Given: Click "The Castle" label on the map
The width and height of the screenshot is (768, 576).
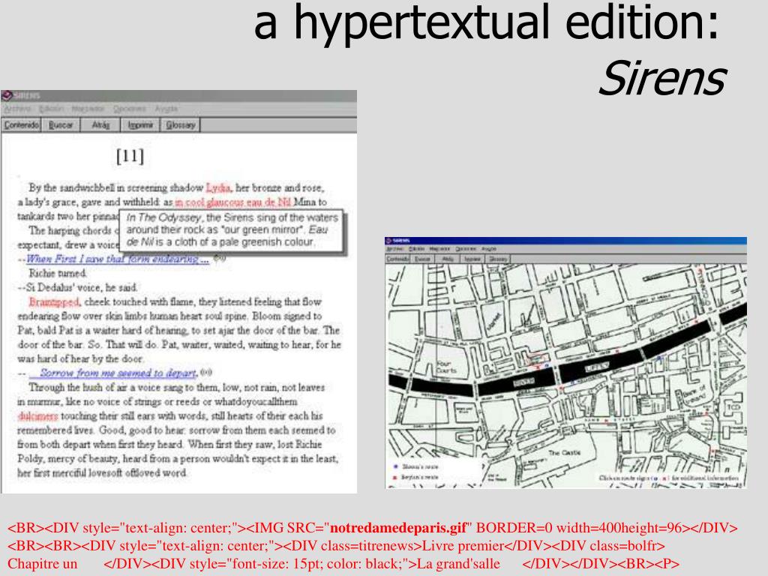Looking at the screenshot, I should coord(564,452).
